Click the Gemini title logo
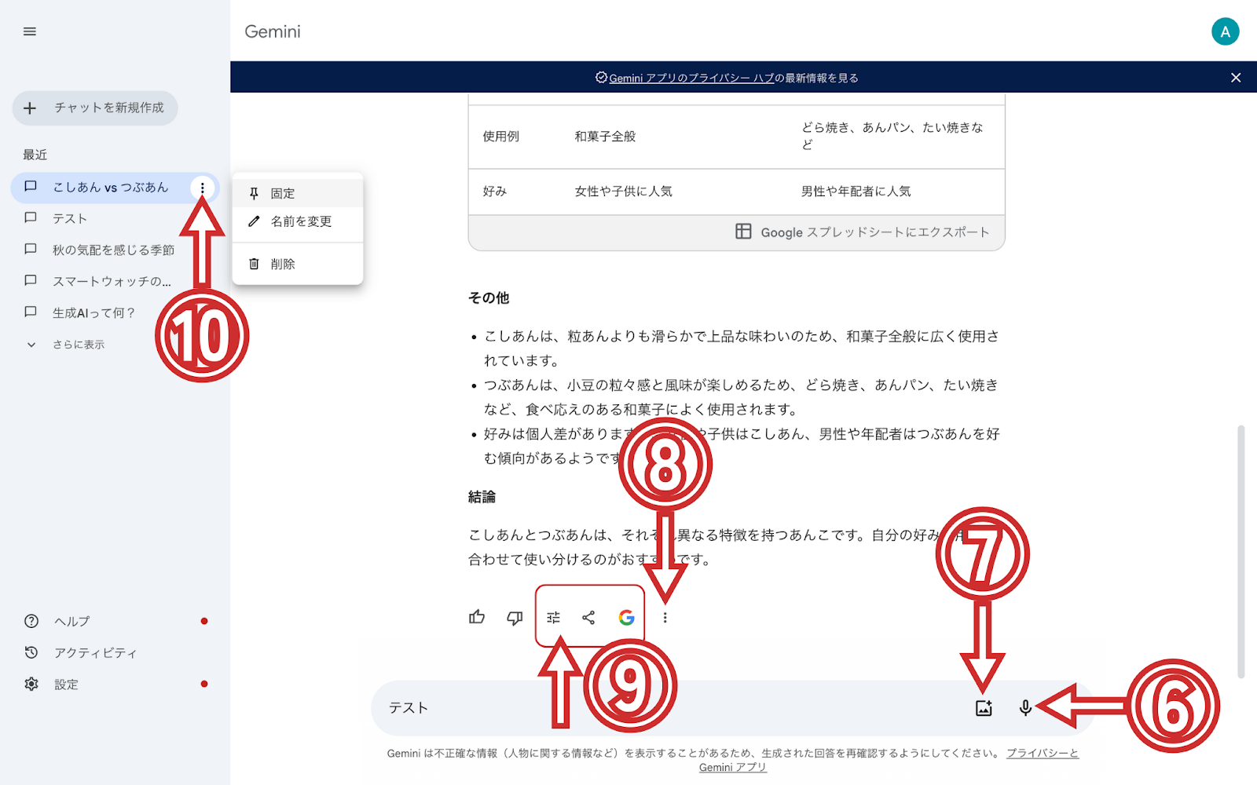Image resolution: width=1257 pixels, height=785 pixels. pyautogui.click(x=272, y=31)
